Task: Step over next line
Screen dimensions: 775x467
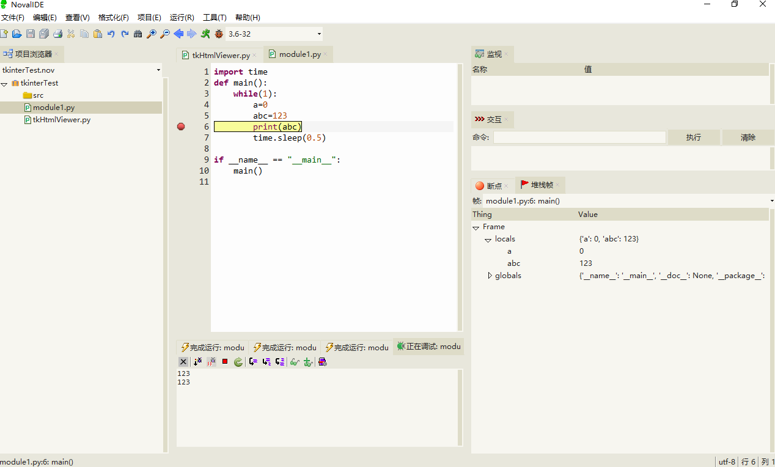Action: (x=253, y=362)
